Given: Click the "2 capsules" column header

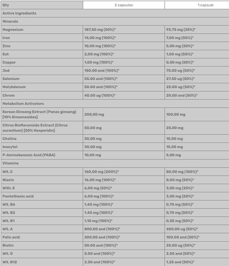Looking at the screenshot, I should [x=124, y=5].
